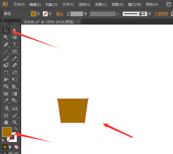This screenshot has height=154, width=173.
Task: Select the Artboard tool
Action: [6, 115]
